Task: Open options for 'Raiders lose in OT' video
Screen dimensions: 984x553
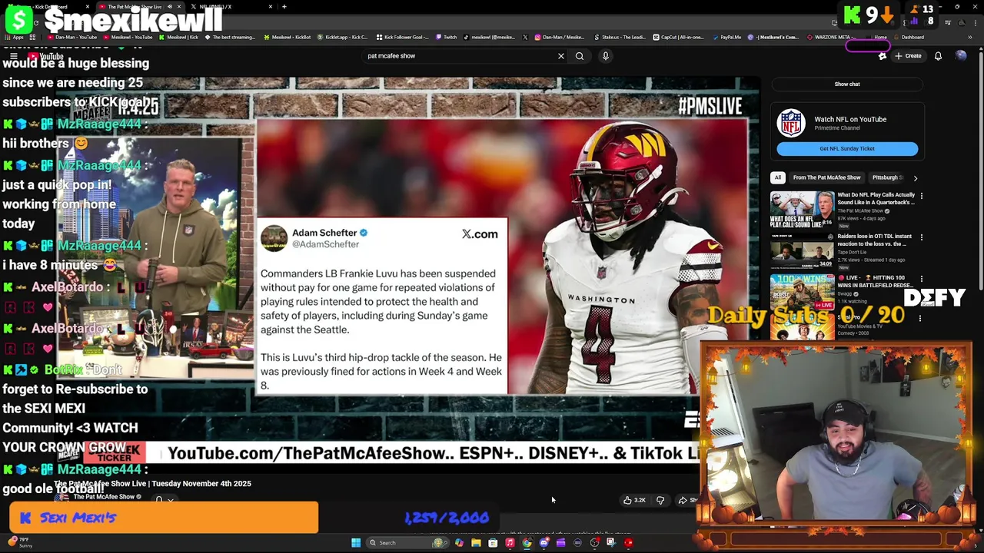Action: click(x=921, y=237)
